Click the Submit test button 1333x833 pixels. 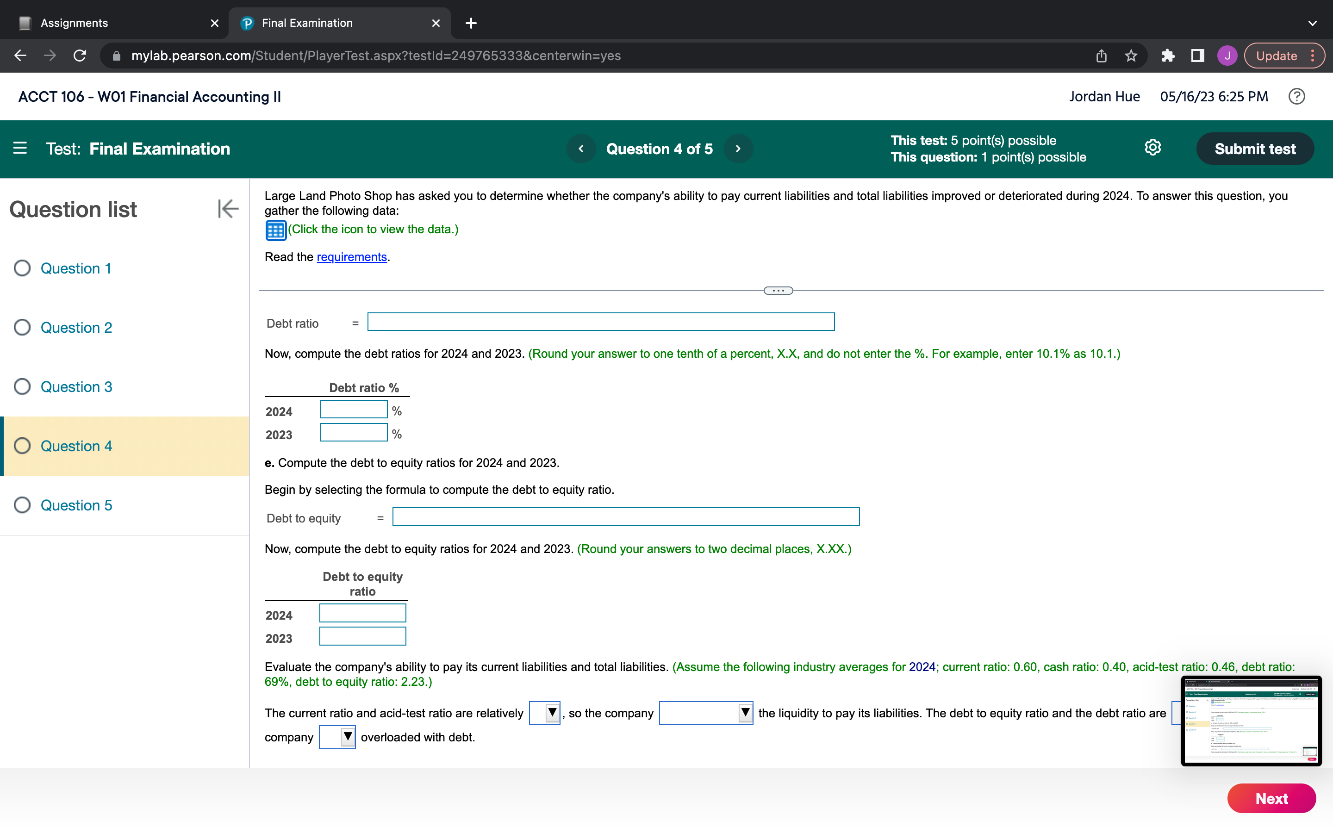coord(1255,149)
